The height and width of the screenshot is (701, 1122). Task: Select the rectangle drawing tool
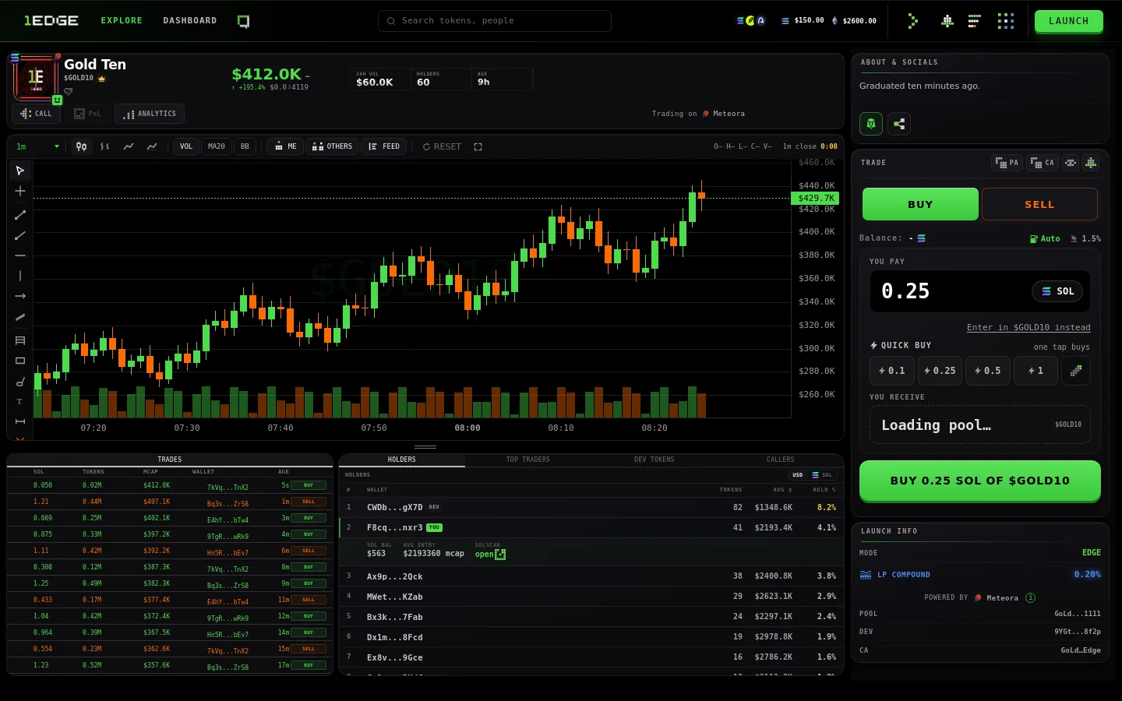20,361
